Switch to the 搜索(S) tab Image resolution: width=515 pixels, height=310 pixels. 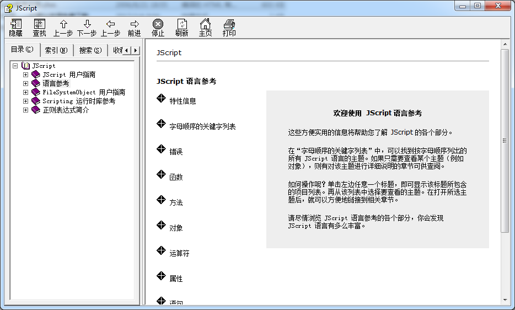click(x=90, y=50)
